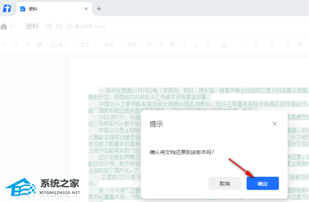309x202 pixels.
Task: Toggle bold formatting
Action: coord(173,45)
